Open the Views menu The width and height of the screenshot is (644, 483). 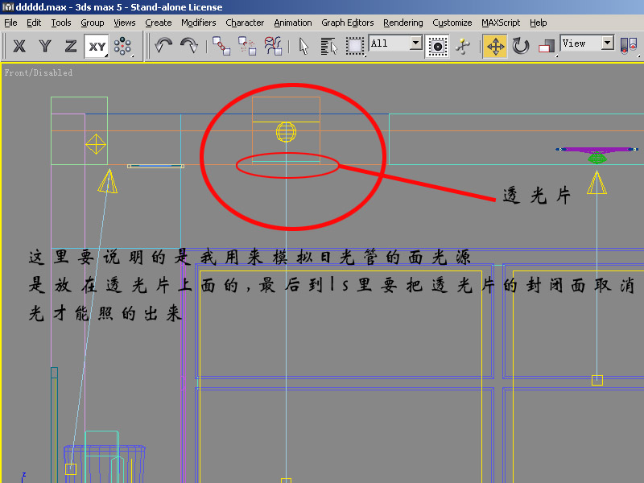[125, 23]
